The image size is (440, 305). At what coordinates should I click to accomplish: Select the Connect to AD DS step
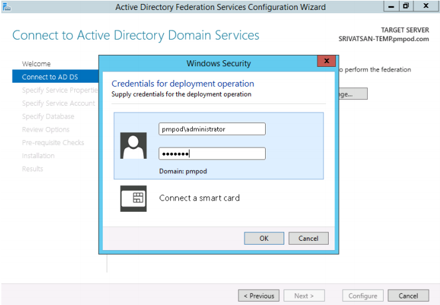tap(55, 77)
